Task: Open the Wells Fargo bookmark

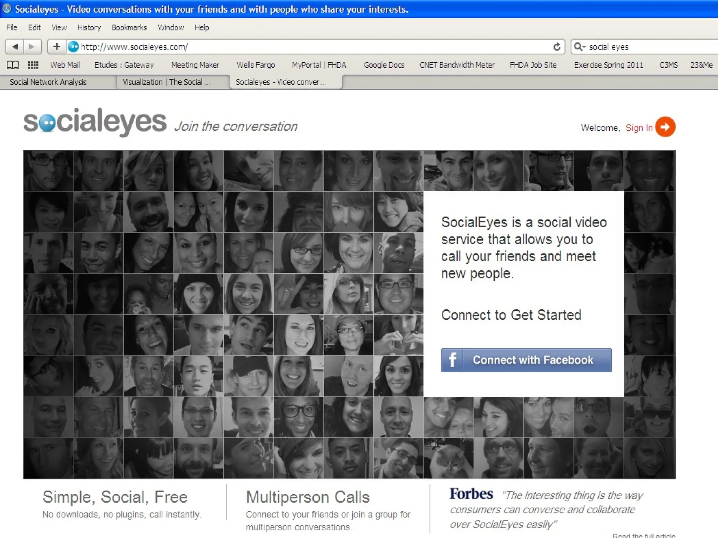Action: coord(256,65)
